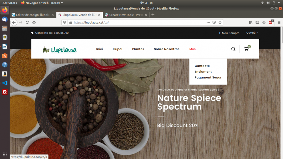Bookmark this page with the star

point(220,23)
